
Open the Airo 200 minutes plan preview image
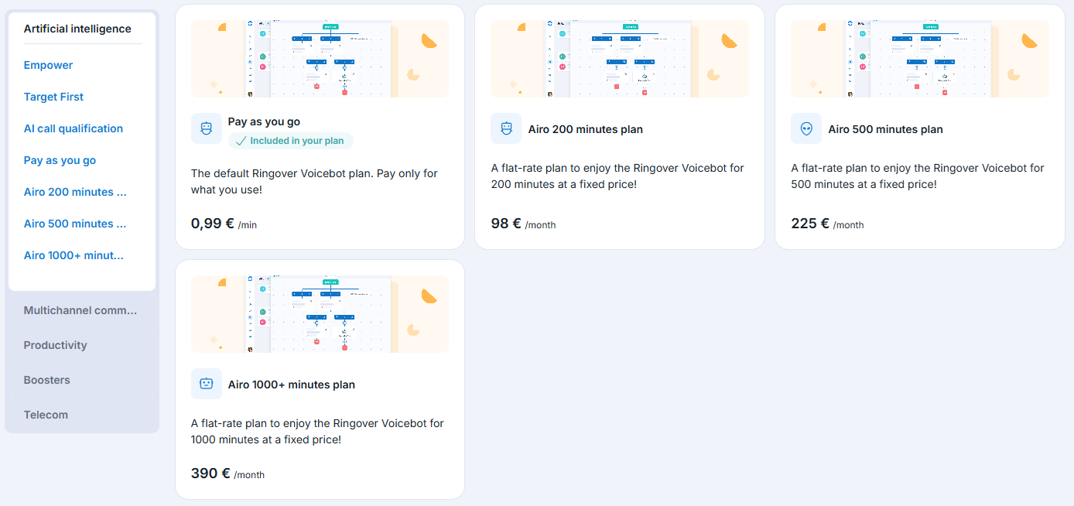coord(620,59)
